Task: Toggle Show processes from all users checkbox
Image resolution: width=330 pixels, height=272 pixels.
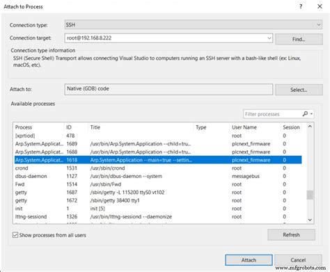Action: point(15,235)
